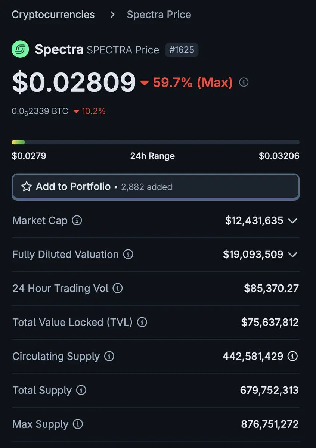This screenshot has height=448, width=316.
Task: Select Spectra Price breadcrumb item
Action: [159, 15]
